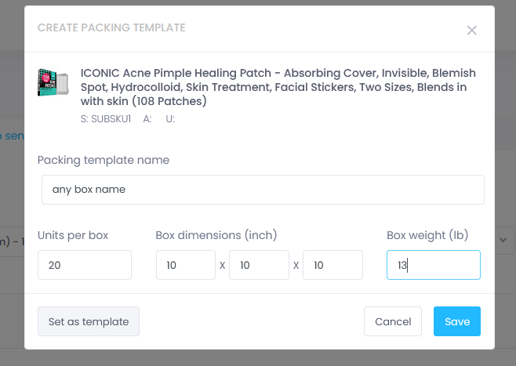Click the Box dimensions (inch) label
Screen dimensions: 516x366
coord(216,235)
